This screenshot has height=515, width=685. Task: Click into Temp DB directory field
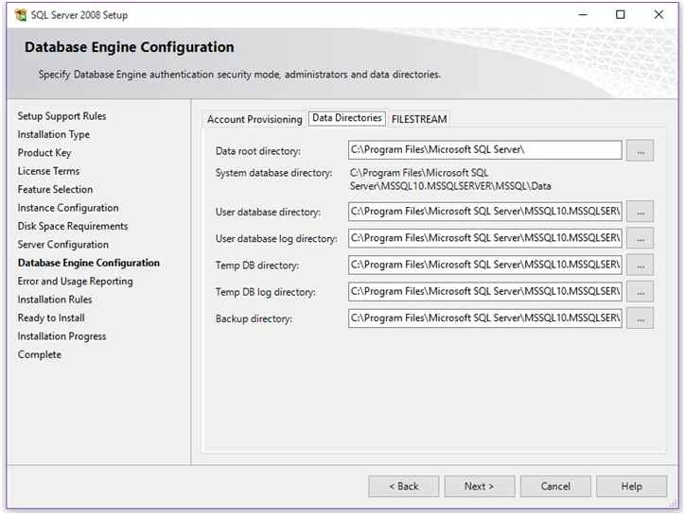click(485, 265)
